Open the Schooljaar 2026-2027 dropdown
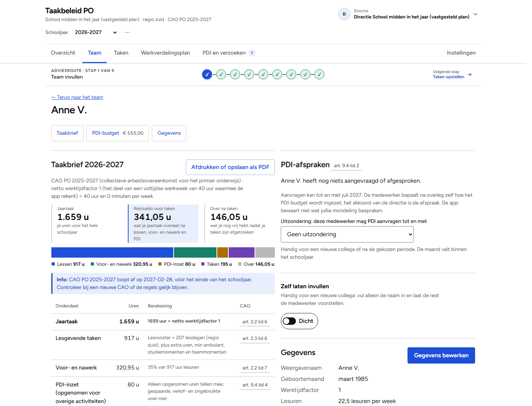The height and width of the screenshot is (406, 532). [x=96, y=32]
